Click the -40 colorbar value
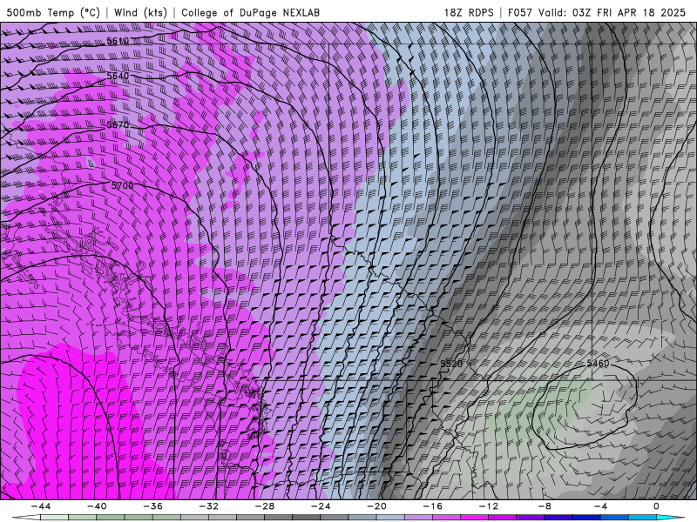The image size is (697, 522). pos(97,506)
